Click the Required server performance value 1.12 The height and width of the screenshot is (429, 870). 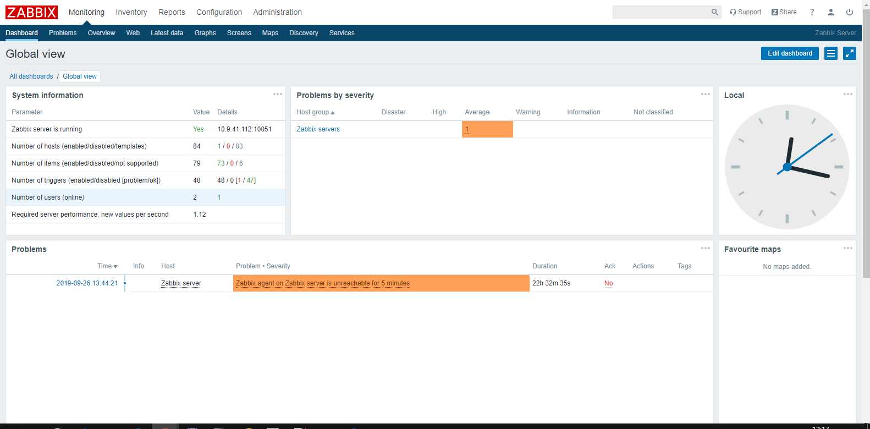200,215
